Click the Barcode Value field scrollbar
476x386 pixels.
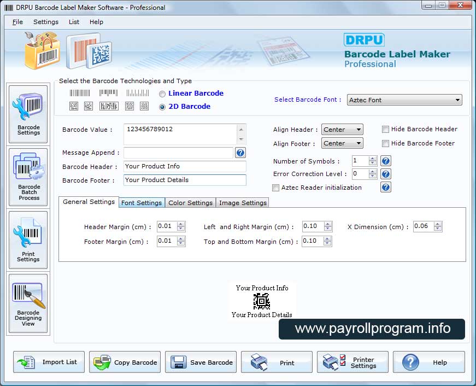(x=241, y=134)
